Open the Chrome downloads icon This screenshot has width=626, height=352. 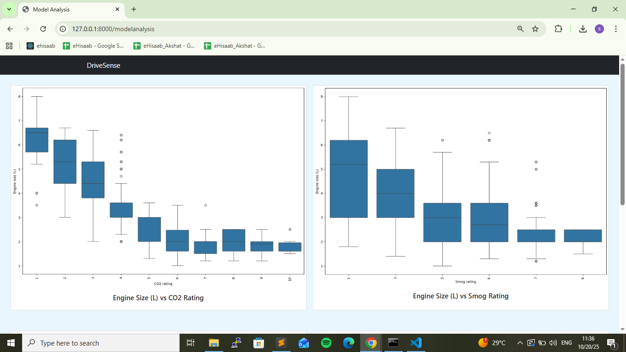coord(582,29)
